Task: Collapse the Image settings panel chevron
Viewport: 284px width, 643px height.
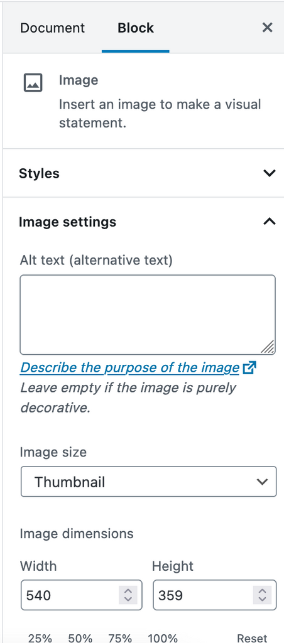Action: [x=269, y=222]
